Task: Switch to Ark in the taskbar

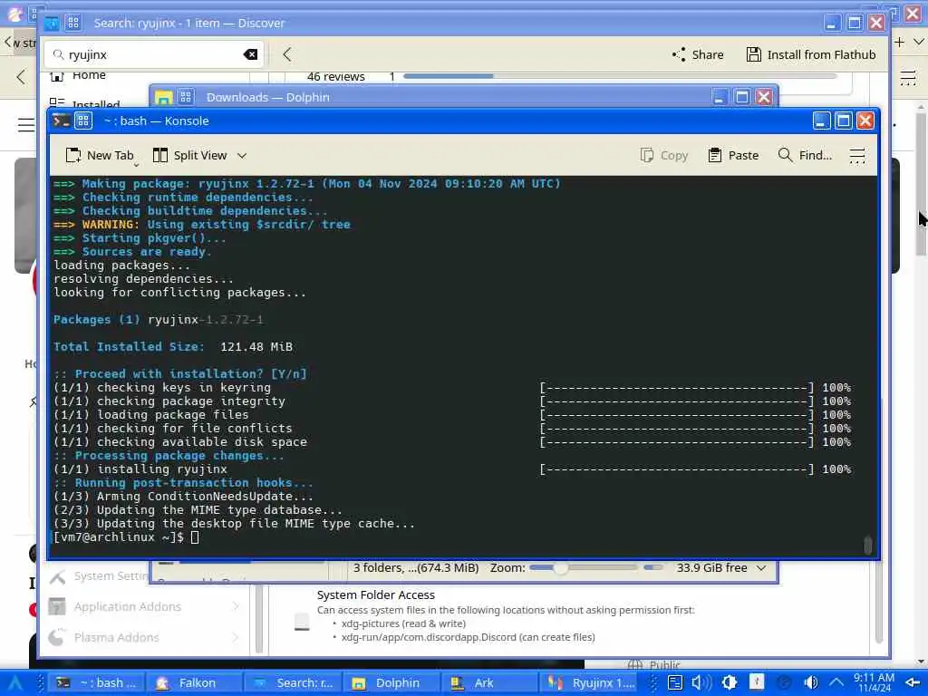Action: (x=488, y=683)
